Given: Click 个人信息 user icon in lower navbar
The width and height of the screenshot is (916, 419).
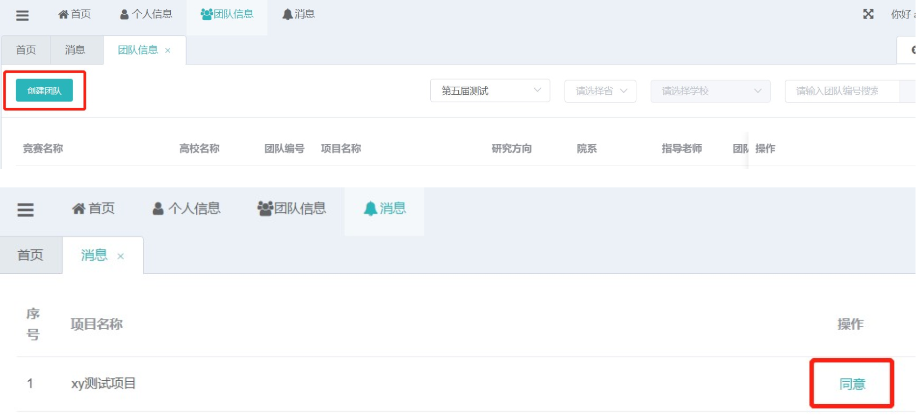Looking at the screenshot, I should [x=186, y=209].
